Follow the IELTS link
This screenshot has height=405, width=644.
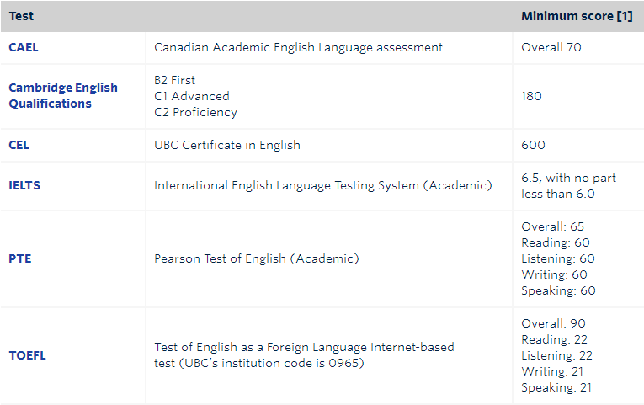[24, 185]
